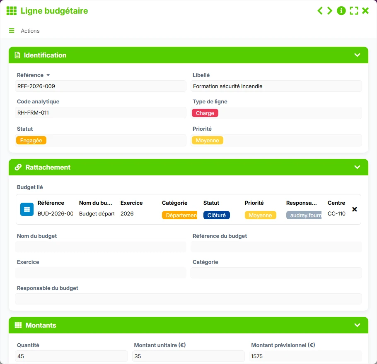
Task: Collapse the Identification section chevron
Action: [x=357, y=55]
